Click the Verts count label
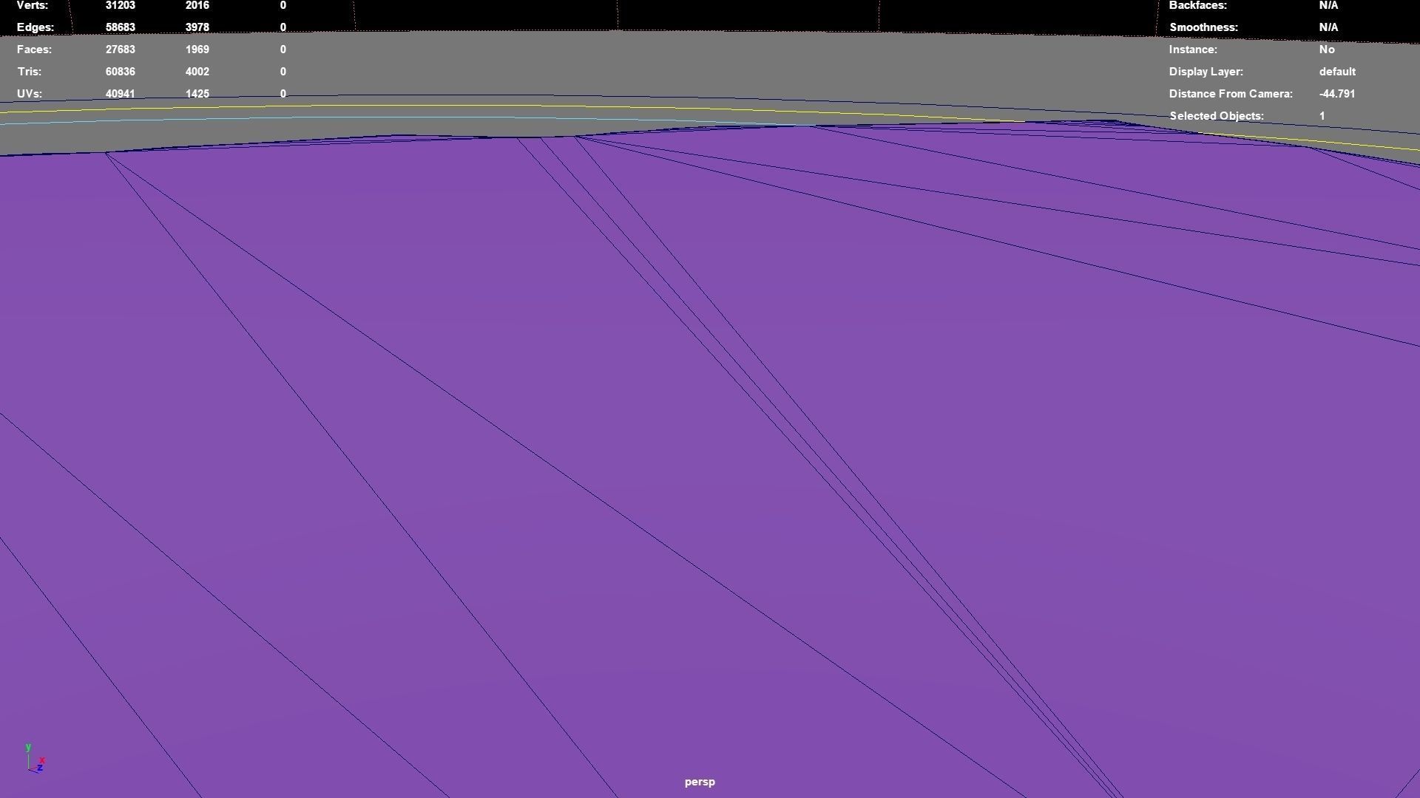This screenshot has height=798, width=1420. [32, 5]
